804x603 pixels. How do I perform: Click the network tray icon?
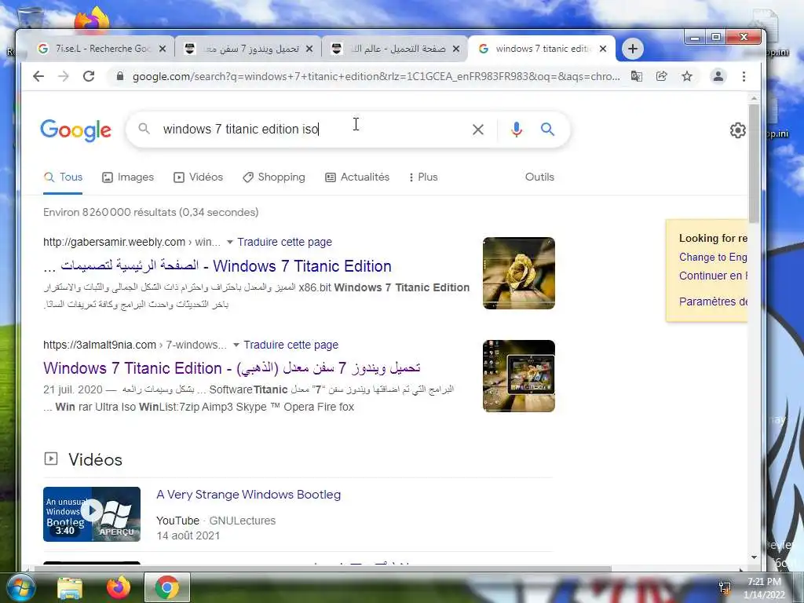click(725, 588)
